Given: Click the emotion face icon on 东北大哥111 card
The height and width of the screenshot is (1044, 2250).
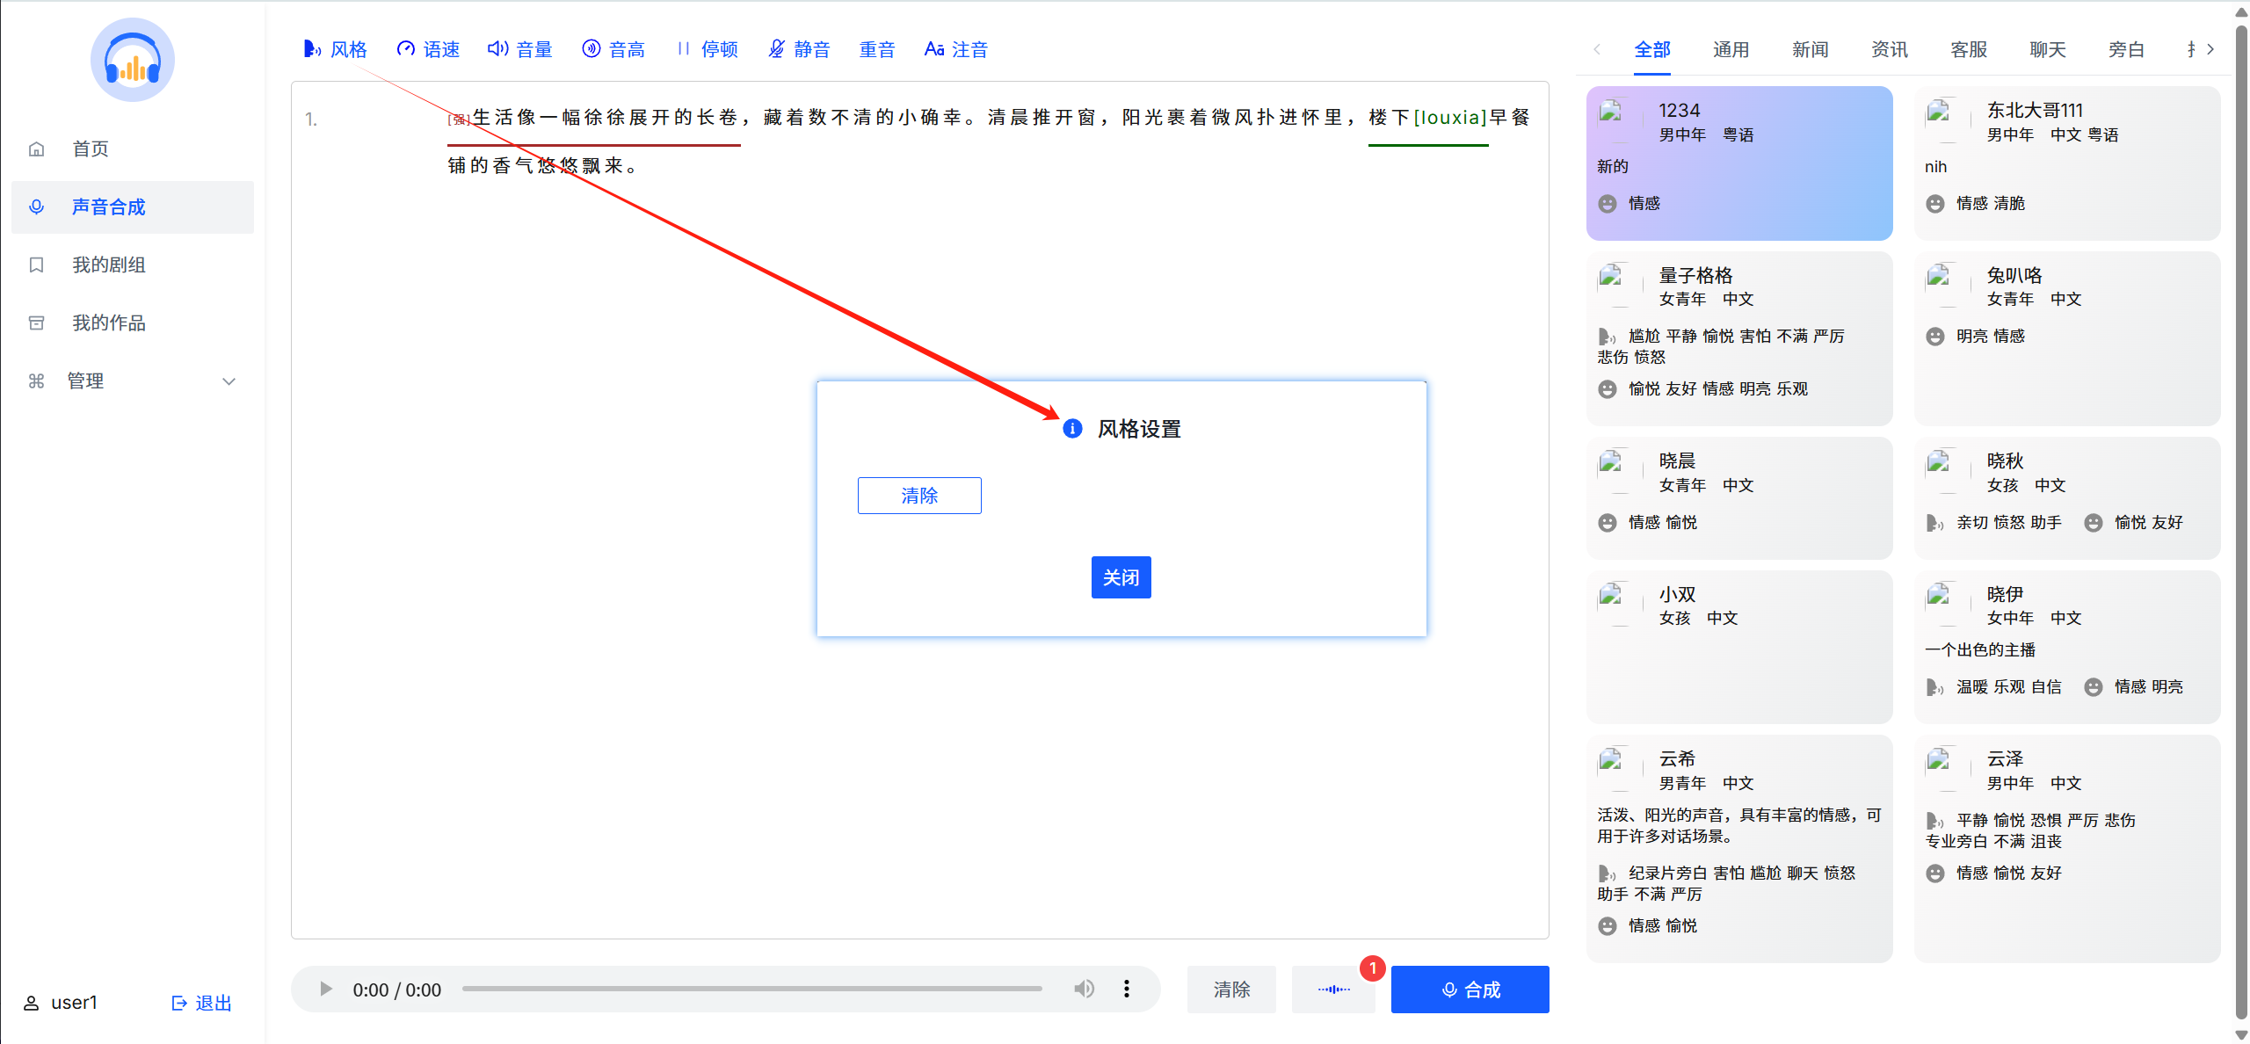Looking at the screenshot, I should [1934, 204].
